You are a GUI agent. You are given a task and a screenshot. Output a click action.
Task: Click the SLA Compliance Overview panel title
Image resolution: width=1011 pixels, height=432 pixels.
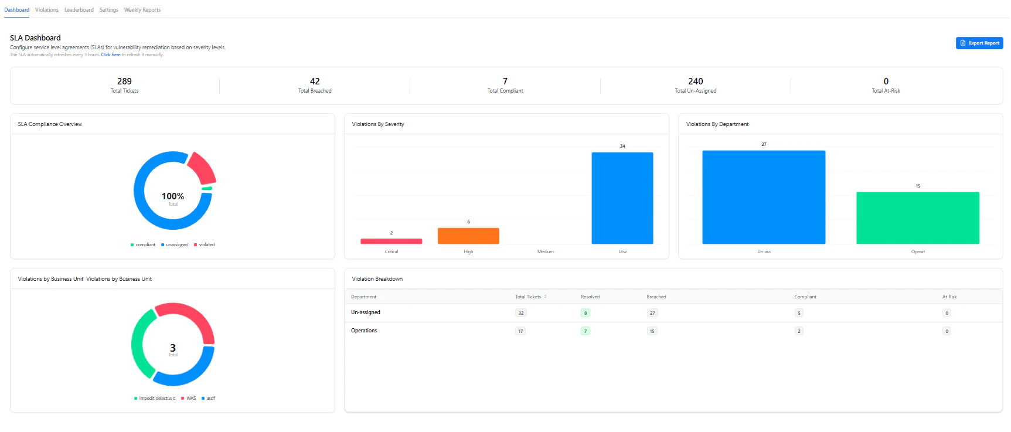50,124
